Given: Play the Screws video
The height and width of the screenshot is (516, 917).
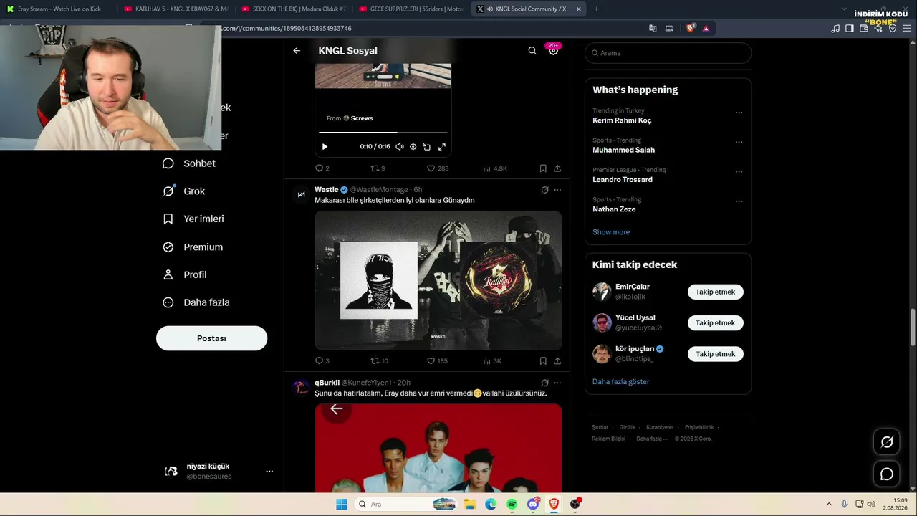Looking at the screenshot, I should [325, 147].
